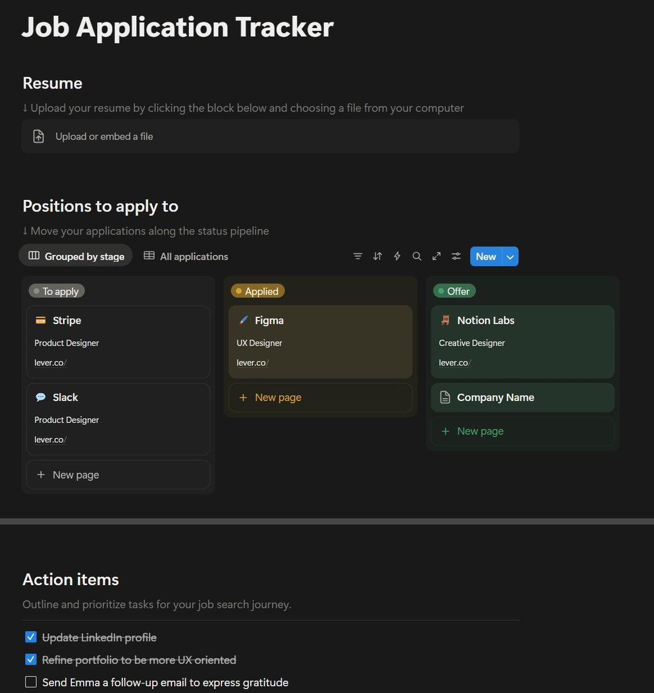Open automations lightning bolt icon
This screenshot has height=693, width=654.
pos(397,256)
